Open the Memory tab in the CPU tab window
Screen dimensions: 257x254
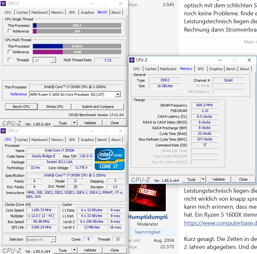pyautogui.click(x=57, y=140)
